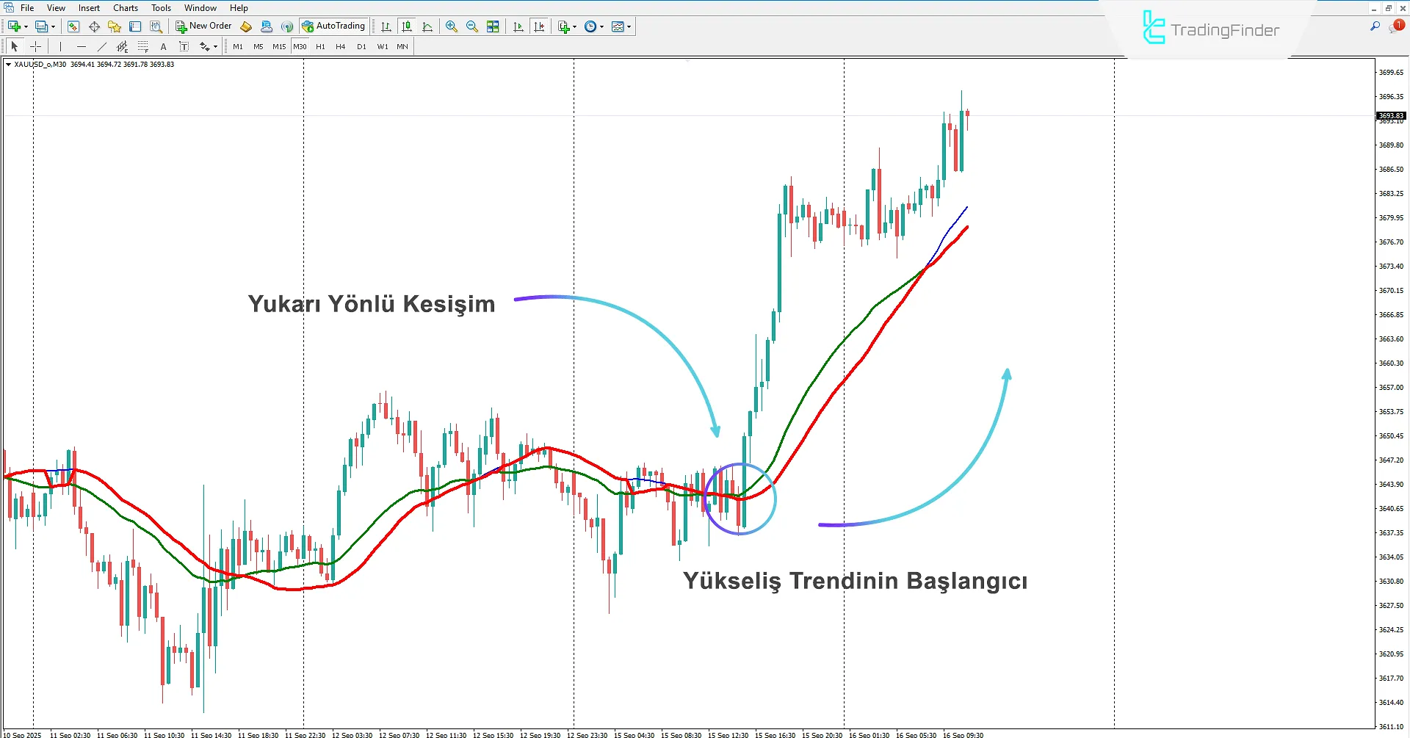Toggle chart shift from right edge
This screenshot has height=738, width=1410.
click(x=540, y=26)
